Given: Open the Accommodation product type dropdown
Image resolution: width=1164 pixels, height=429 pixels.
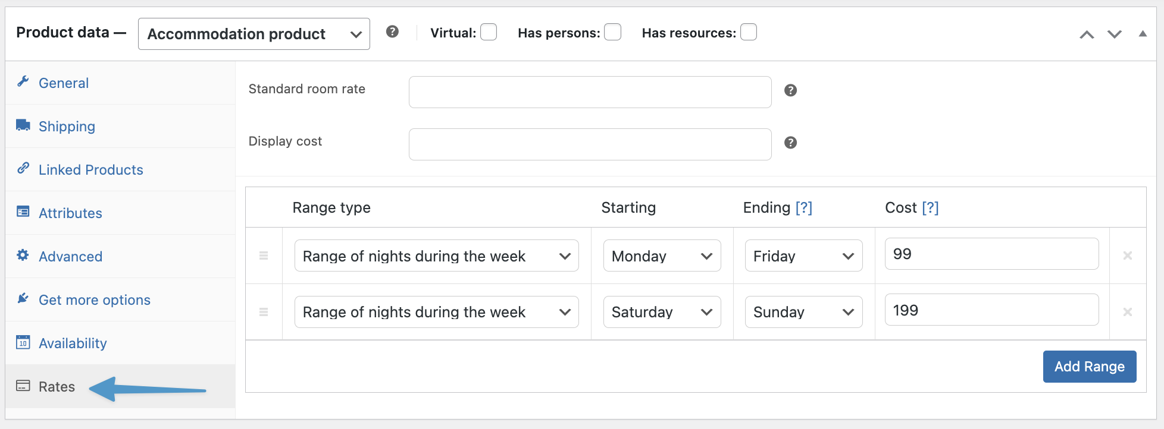Looking at the screenshot, I should pos(254,34).
